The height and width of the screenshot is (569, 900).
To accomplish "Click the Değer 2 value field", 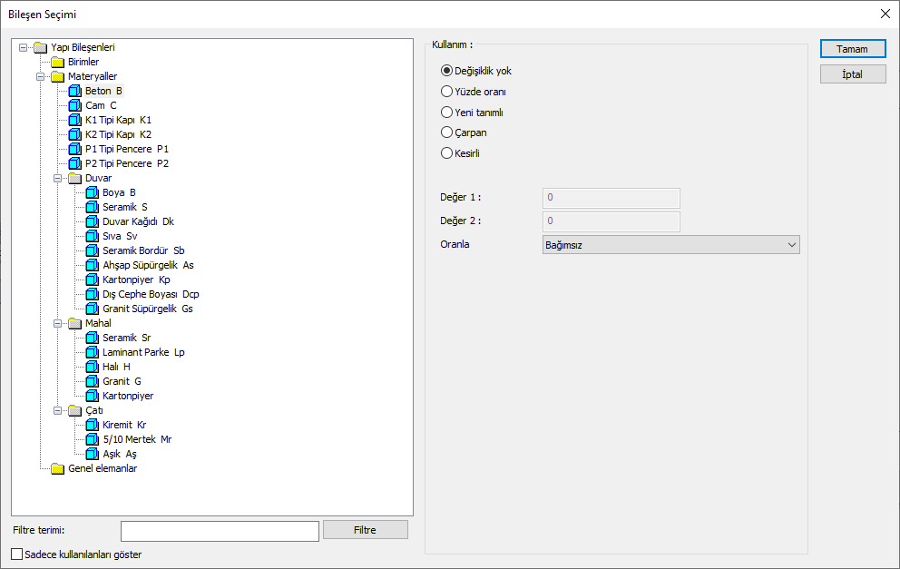I will 611,221.
